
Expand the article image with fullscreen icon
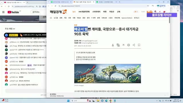(x=138, y=81)
